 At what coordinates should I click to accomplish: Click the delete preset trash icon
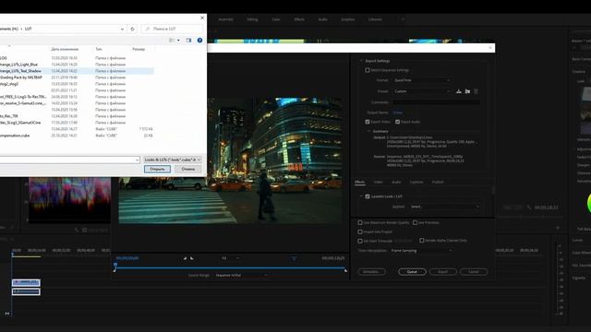(x=476, y=91)
